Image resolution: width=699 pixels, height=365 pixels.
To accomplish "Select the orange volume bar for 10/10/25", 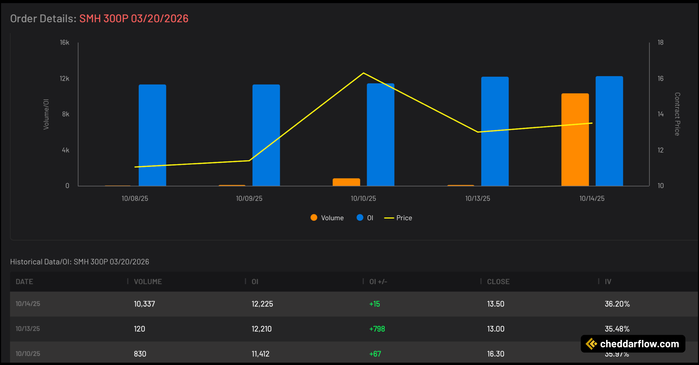I will coord(346,182).
